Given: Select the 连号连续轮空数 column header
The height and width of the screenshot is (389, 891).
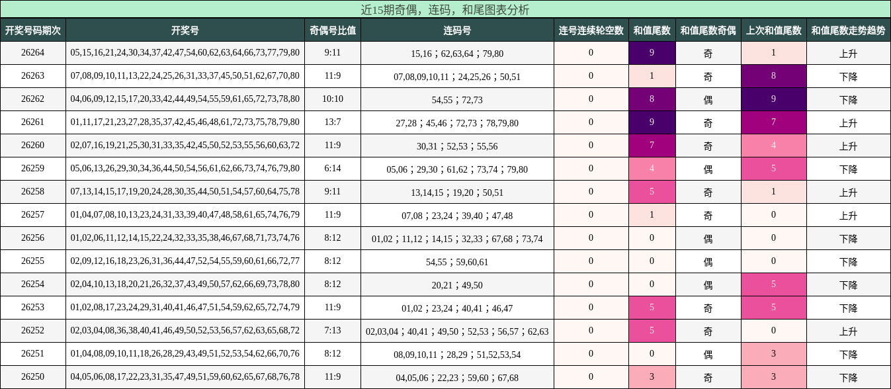Looking at the screenshot, I should point(591,30).
